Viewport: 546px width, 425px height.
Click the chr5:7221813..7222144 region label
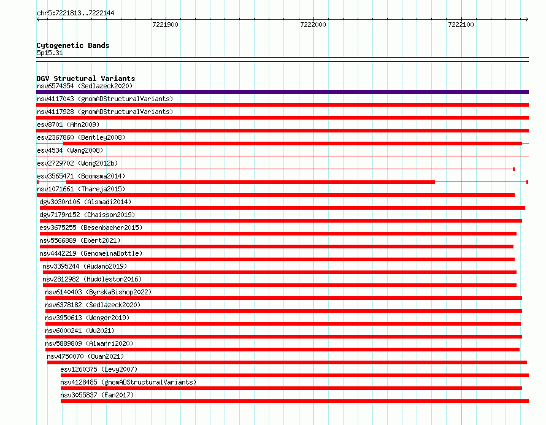pyautogui.click(x=75, y=13)
